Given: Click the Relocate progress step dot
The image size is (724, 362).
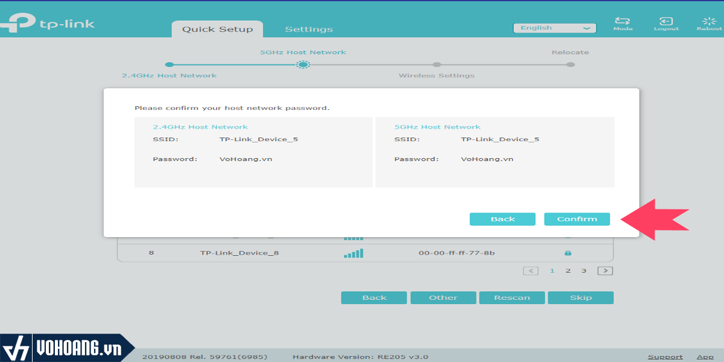Looking at the screenshot, I should (570, 65).
